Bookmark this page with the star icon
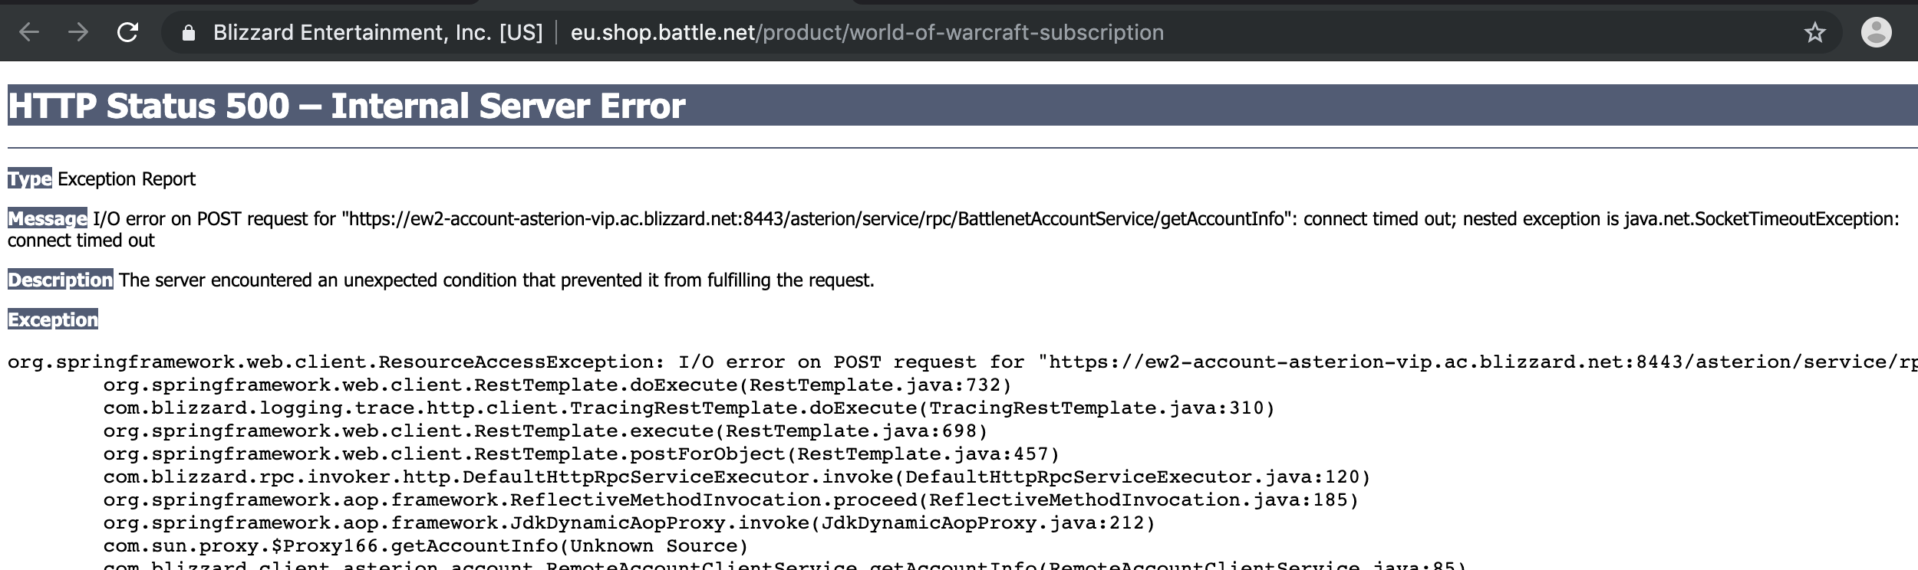The width and height of the screenshot is (1918, 570). pyautogui.click(x=1814, y=33)
